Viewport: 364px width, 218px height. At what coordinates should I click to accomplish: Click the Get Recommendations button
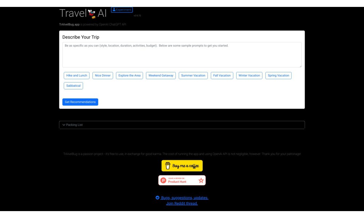pyautogui.click(x=80, y=102)
